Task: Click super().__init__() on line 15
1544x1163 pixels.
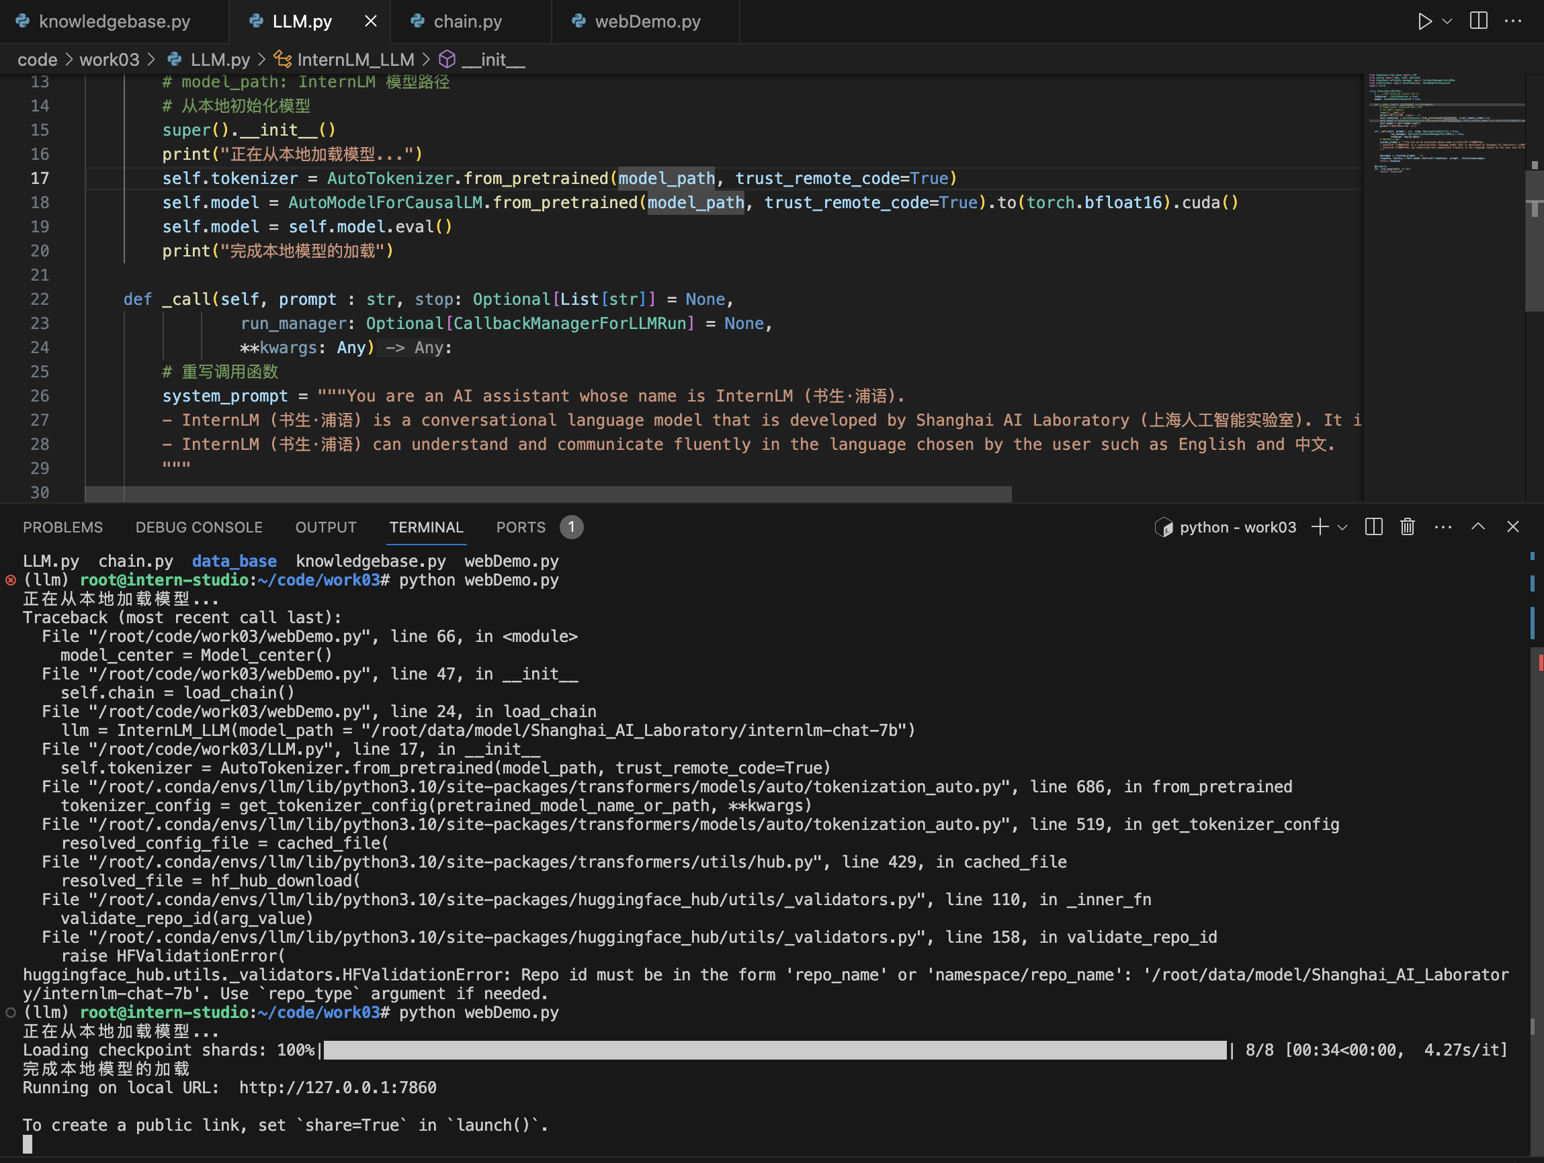Action: 249,130
